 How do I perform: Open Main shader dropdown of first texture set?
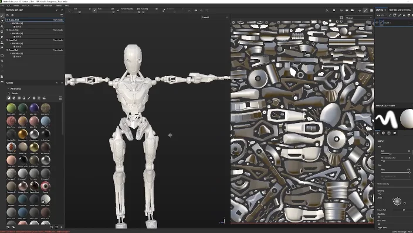(58, 20)
